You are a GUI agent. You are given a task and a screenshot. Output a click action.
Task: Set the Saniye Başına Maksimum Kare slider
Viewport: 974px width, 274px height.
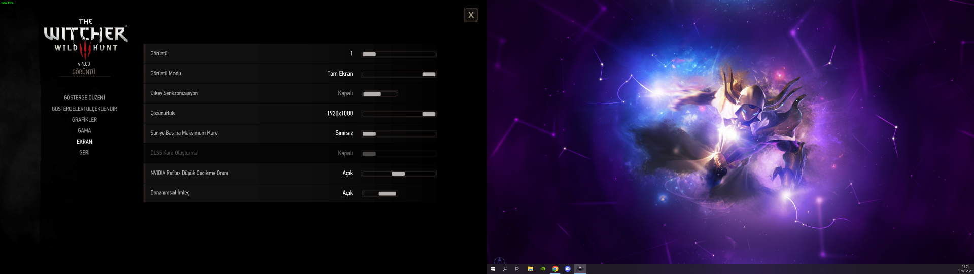coord(399,133)
